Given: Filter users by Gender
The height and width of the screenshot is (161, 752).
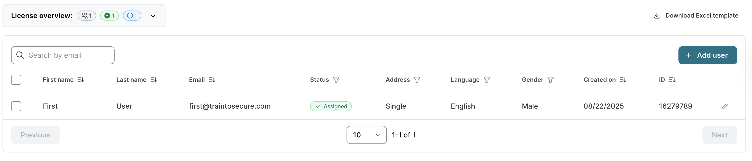Looking at the screenshot, I should pyautogui.click(x=550, y=80).
